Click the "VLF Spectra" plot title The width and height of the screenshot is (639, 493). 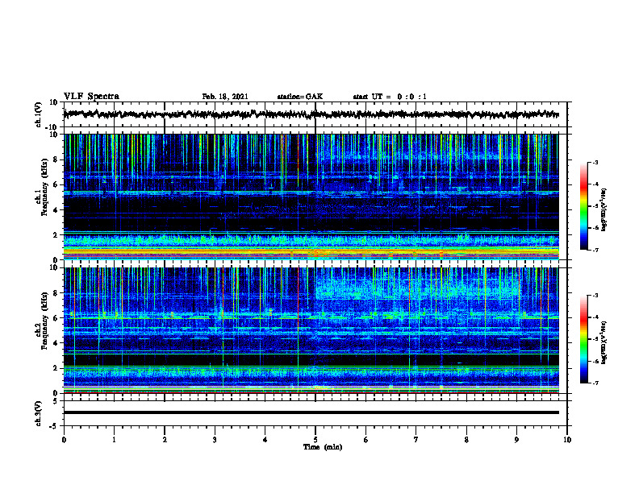coord(92,97)
